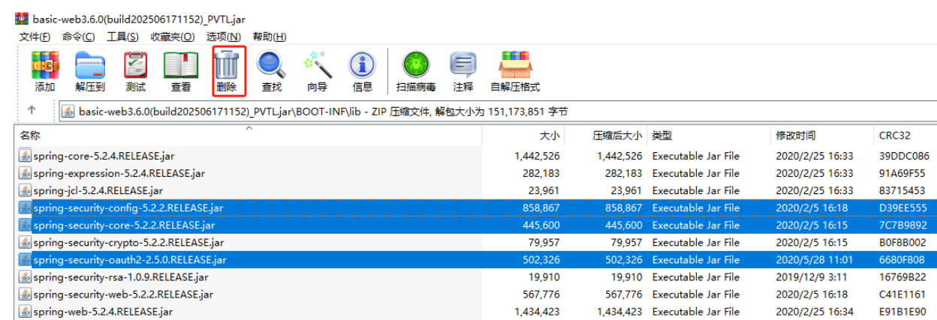Click the jar icon of spring-security-core-5.2.2.RELEASE.jar

(x=25, y=225)
